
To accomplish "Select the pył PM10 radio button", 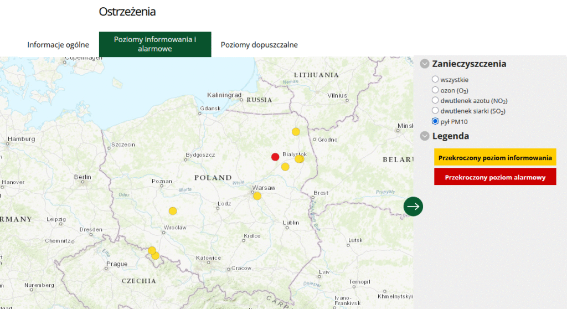I will [x=435, y=121].
